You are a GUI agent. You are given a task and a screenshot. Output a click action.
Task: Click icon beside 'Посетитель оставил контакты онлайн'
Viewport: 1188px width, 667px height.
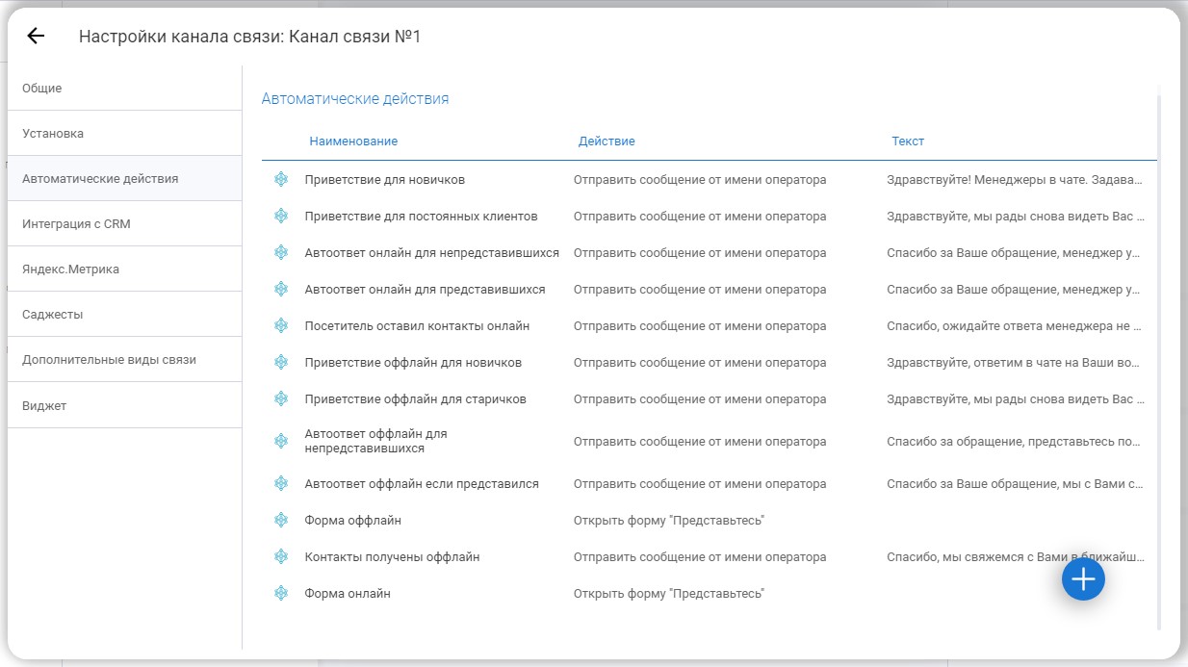pyautogui.click(x=281, y=325)
